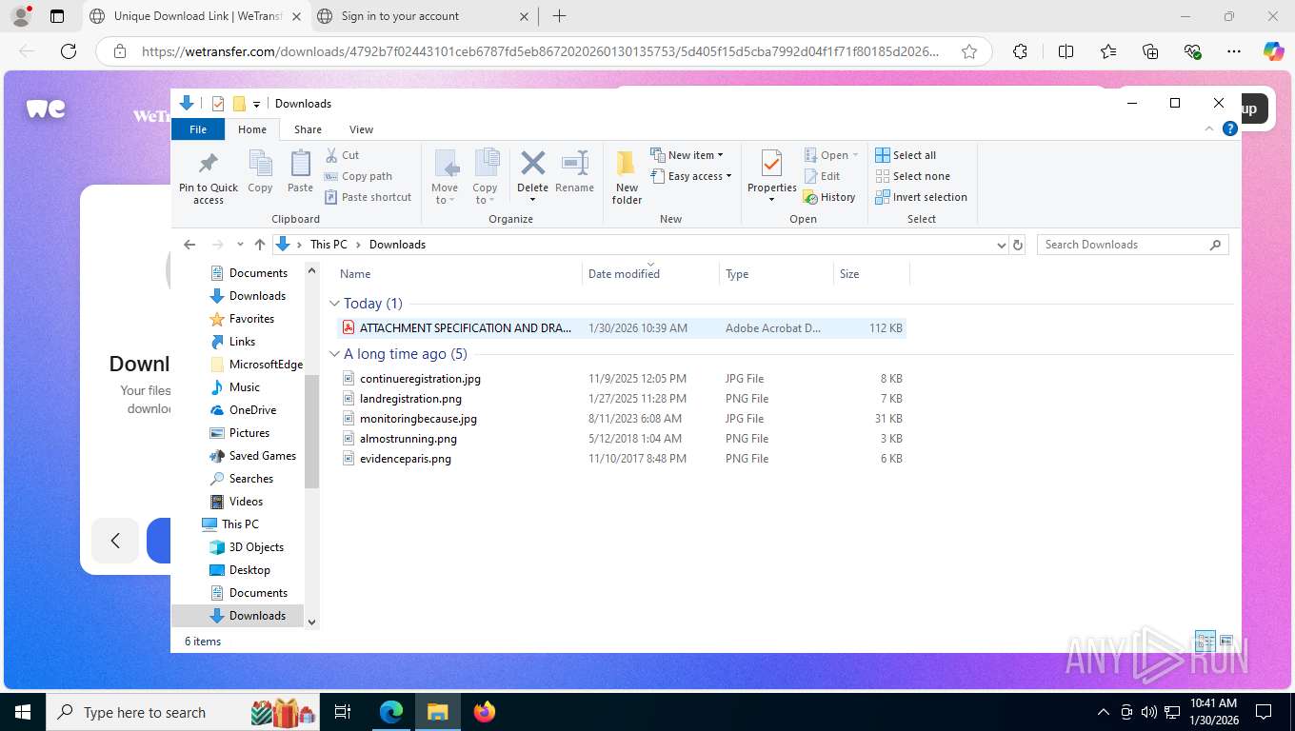Click Invert selection
This screenshot has height=731, width=1295.
pyautogui.click(x=921, y=197)
